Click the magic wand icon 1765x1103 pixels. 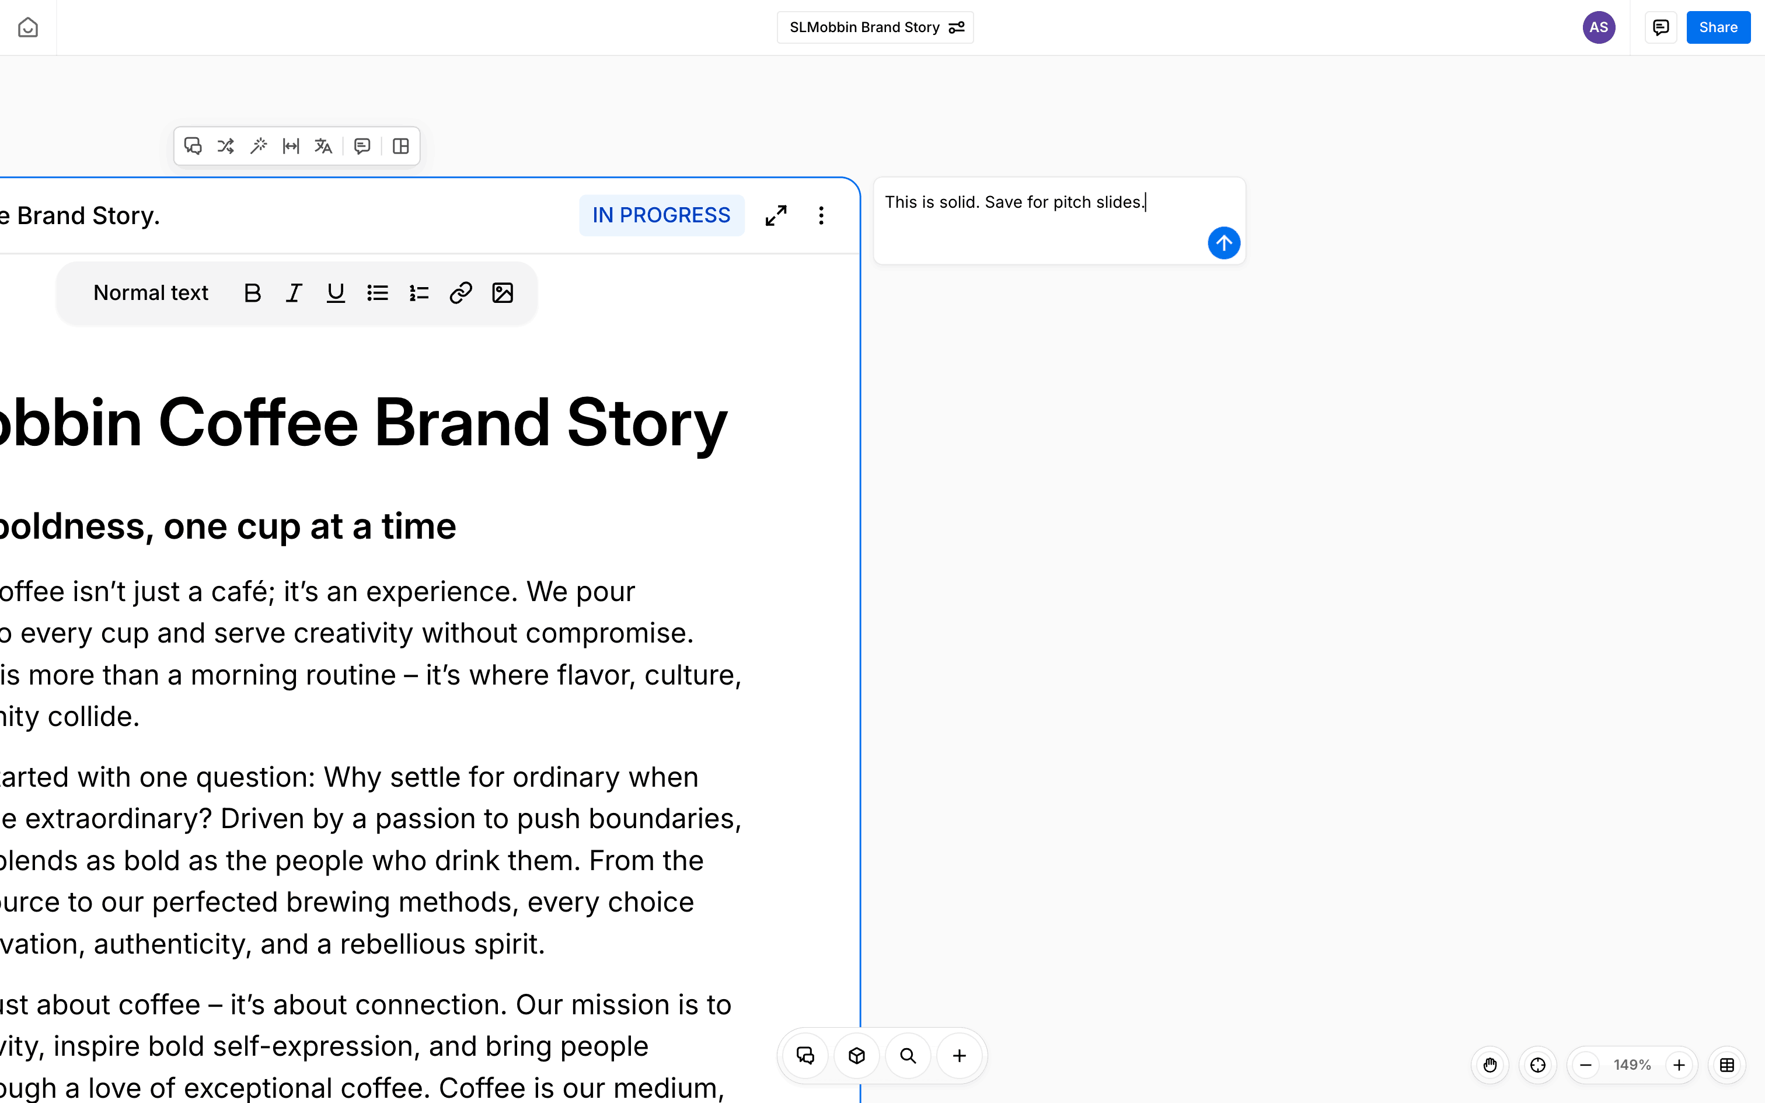[x=258, y=146]
